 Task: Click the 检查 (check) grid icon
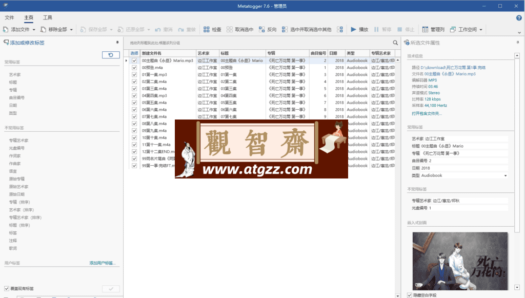click(x=207, y=29)
